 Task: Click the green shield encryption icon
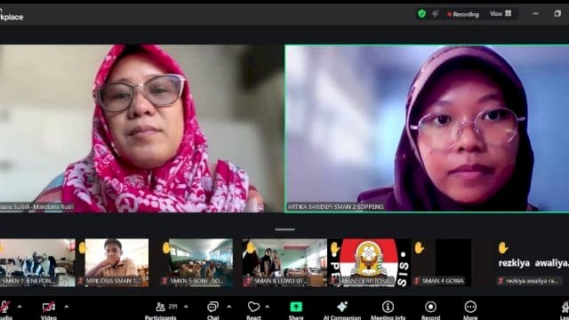pos(421,14)
